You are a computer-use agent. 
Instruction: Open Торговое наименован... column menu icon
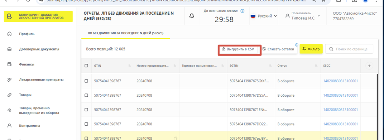pyautogui.click(x=222, y=66)
